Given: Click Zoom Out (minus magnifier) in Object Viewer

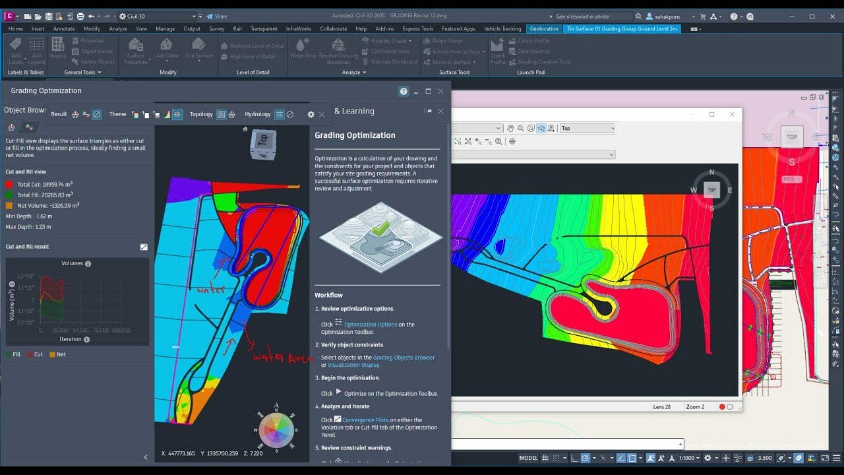Looking at the screenshot, I should 489,141.
